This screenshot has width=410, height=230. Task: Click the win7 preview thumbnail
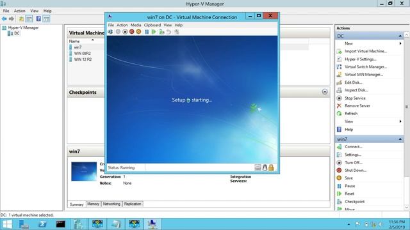pyautogui.click(x=84, y=171)
